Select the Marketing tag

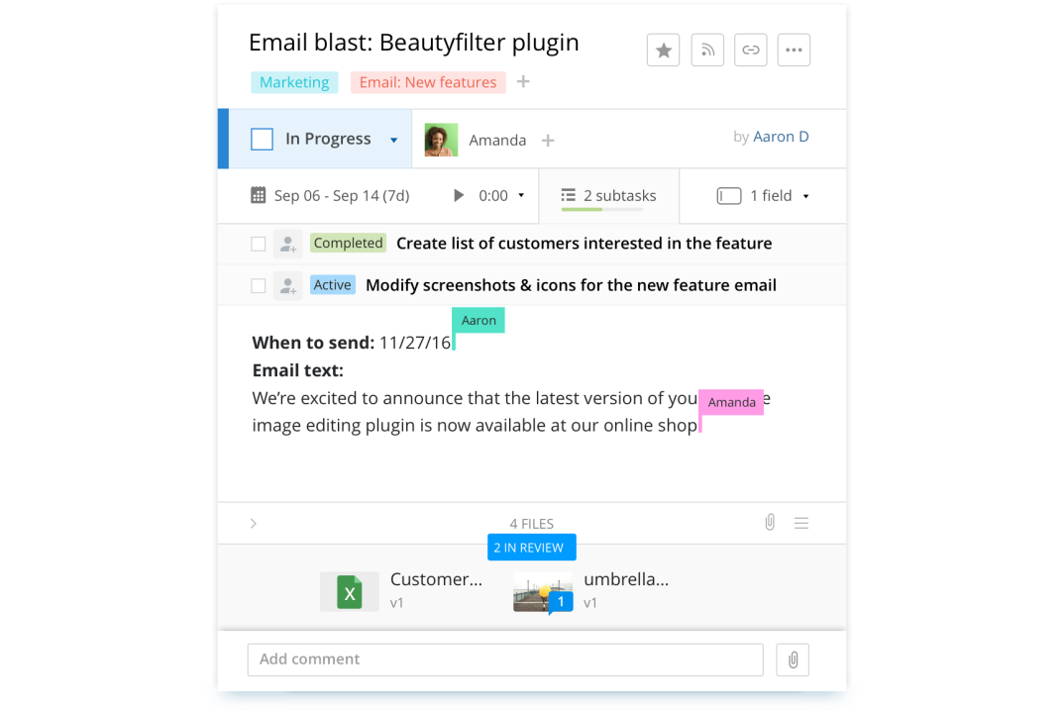tap(294, 82)
